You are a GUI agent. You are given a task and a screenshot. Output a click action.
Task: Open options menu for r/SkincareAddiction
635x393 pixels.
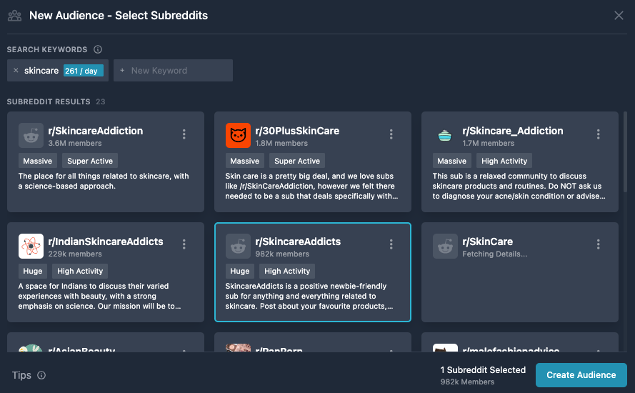coord(184,134)
